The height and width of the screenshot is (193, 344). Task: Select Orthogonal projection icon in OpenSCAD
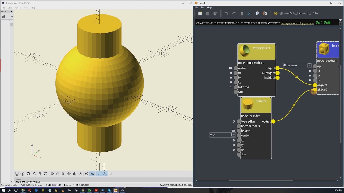(x=92, y=174)
